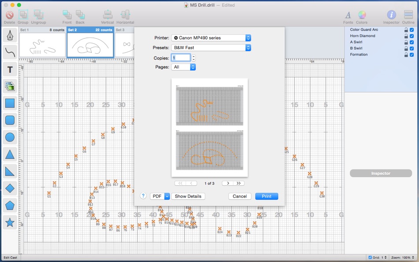
Task: Adjust the Copies stepper
Action: 194,58
